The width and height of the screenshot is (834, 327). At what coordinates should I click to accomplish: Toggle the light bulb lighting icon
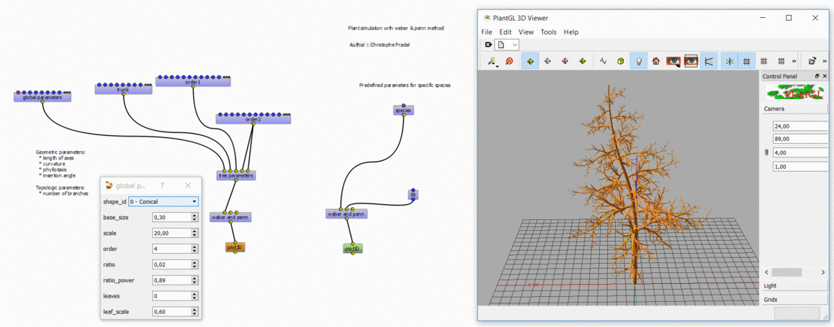point(639,61)
